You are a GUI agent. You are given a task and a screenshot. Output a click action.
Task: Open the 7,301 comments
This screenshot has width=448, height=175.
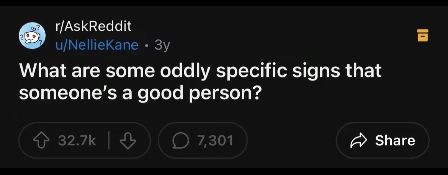203,141
